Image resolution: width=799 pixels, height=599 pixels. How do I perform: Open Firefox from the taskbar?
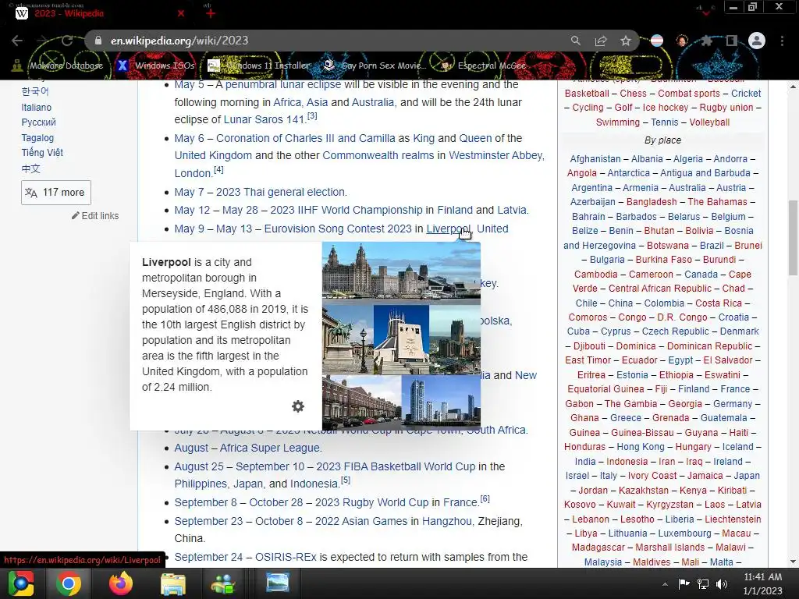121,583
